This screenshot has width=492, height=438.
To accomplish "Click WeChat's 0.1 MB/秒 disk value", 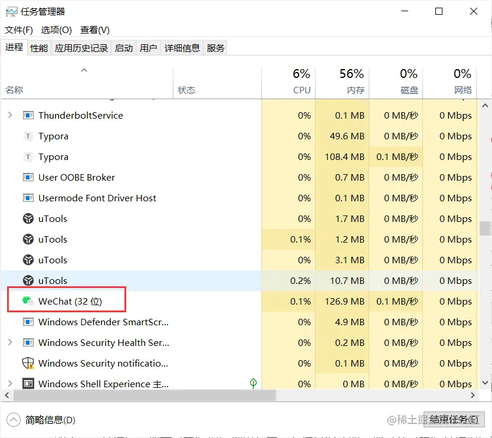I will pos(397,302).
